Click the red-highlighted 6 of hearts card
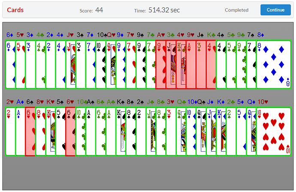This screenshot has width=296, height=192. 30,131
